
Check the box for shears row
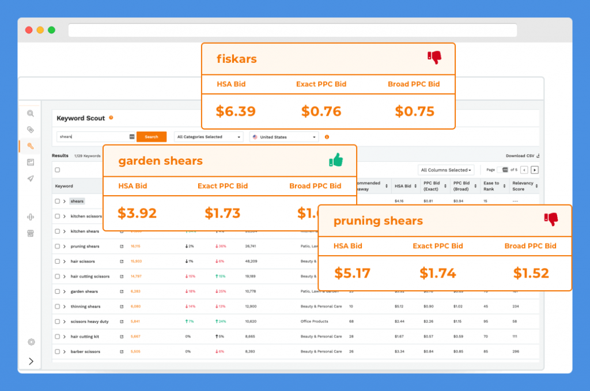(x=57, y=201)
